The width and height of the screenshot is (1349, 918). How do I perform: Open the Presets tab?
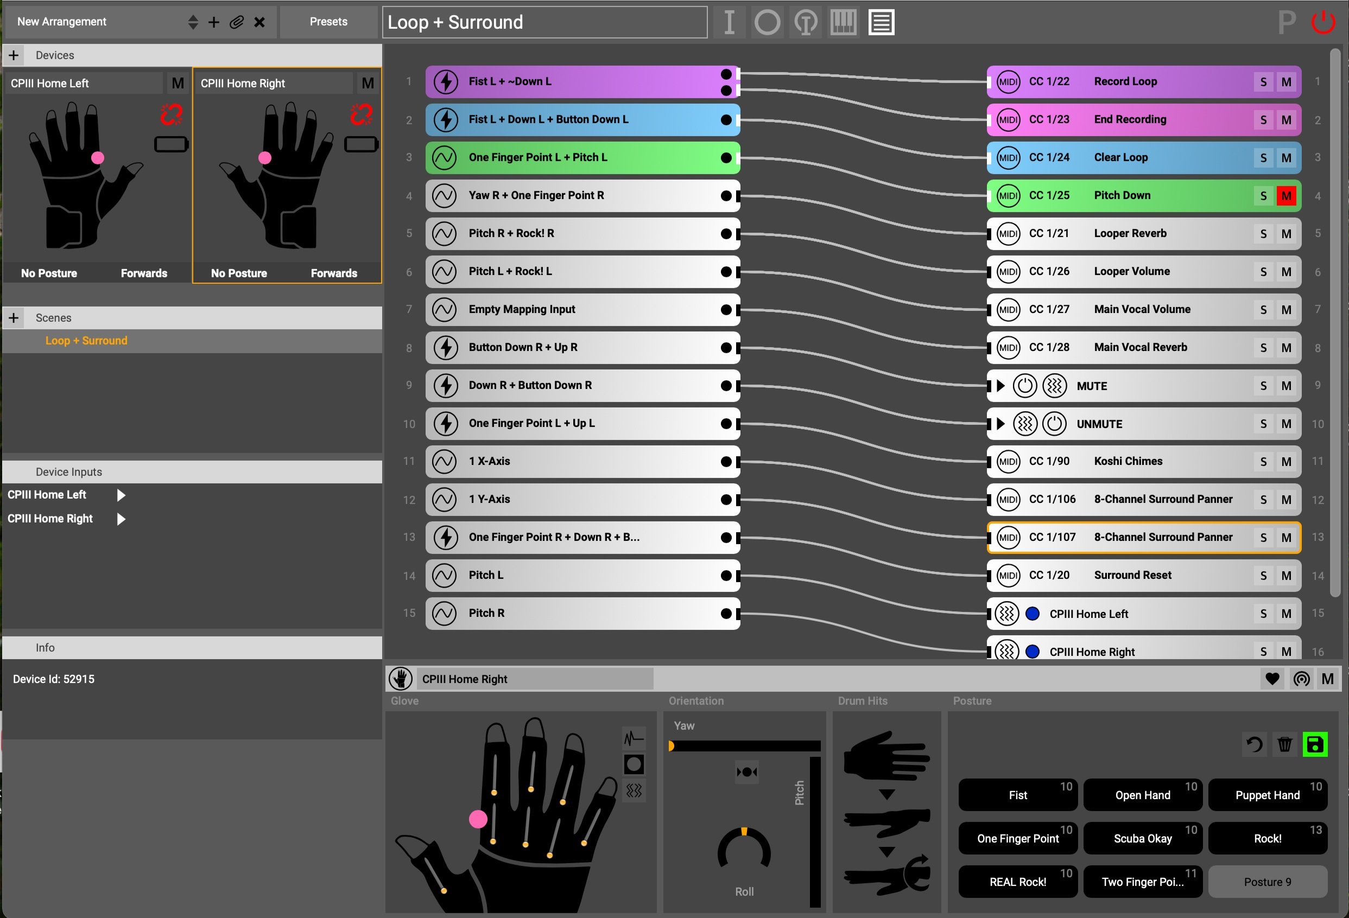pyautogui.click(x=328, y=22)
